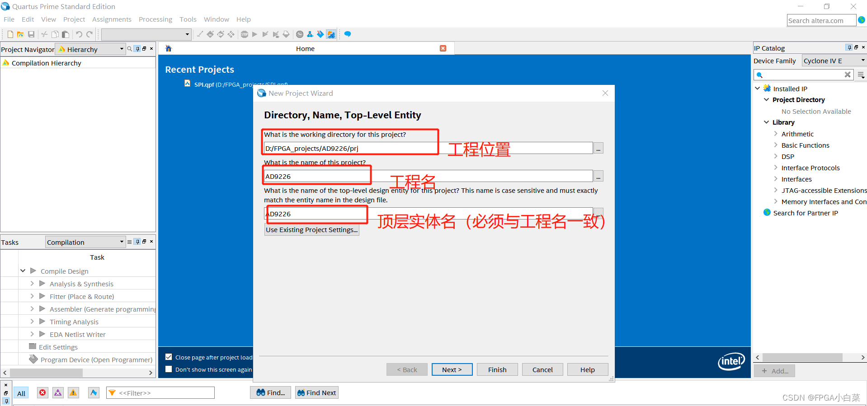The height and width of the screenshot is (406, 867).
Task: Toggle the pin on Tasks panel
Action: point(137,242)
